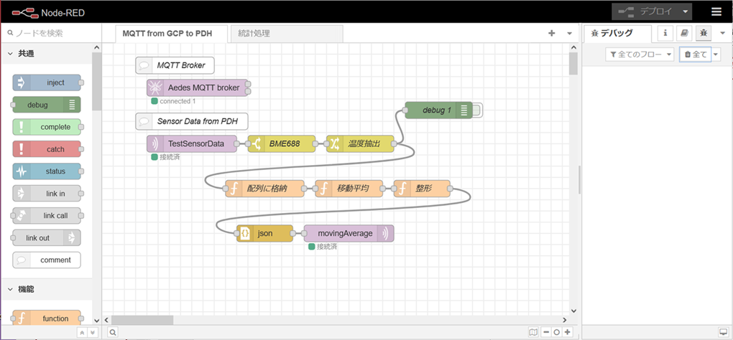Click the info sidebar icon

[x=665, y=33]
